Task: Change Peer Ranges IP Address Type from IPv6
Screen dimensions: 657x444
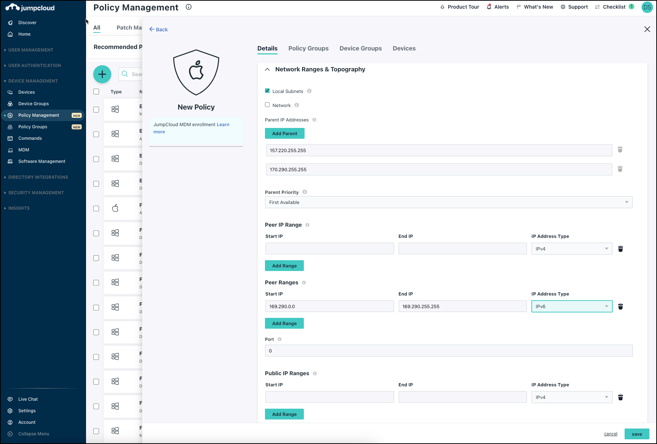Action: (x=571, y=306)
